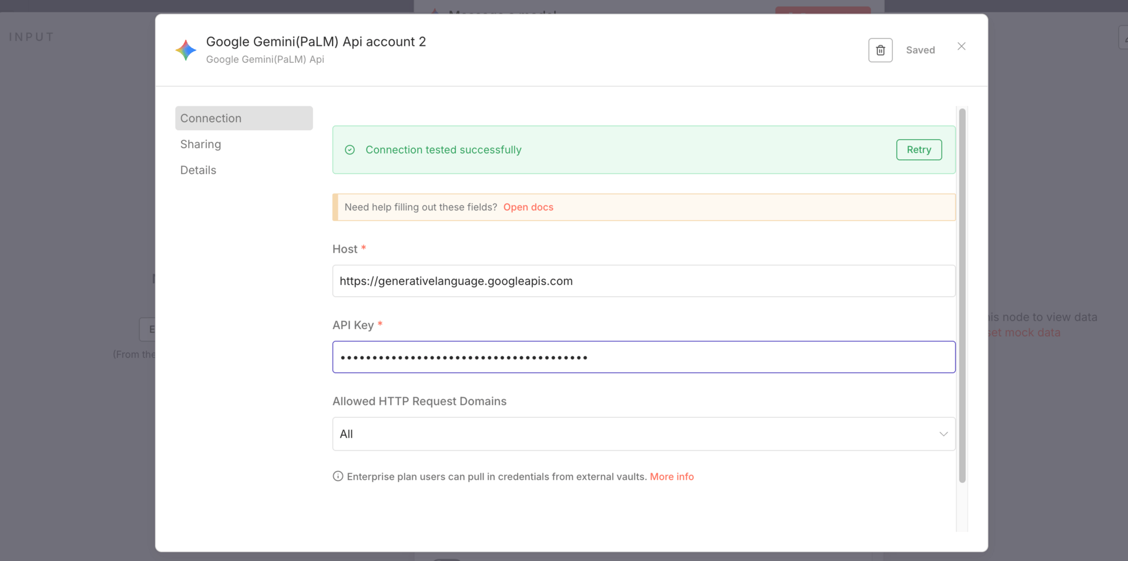Click the Google Gemini logo icon

pos(185,50)
